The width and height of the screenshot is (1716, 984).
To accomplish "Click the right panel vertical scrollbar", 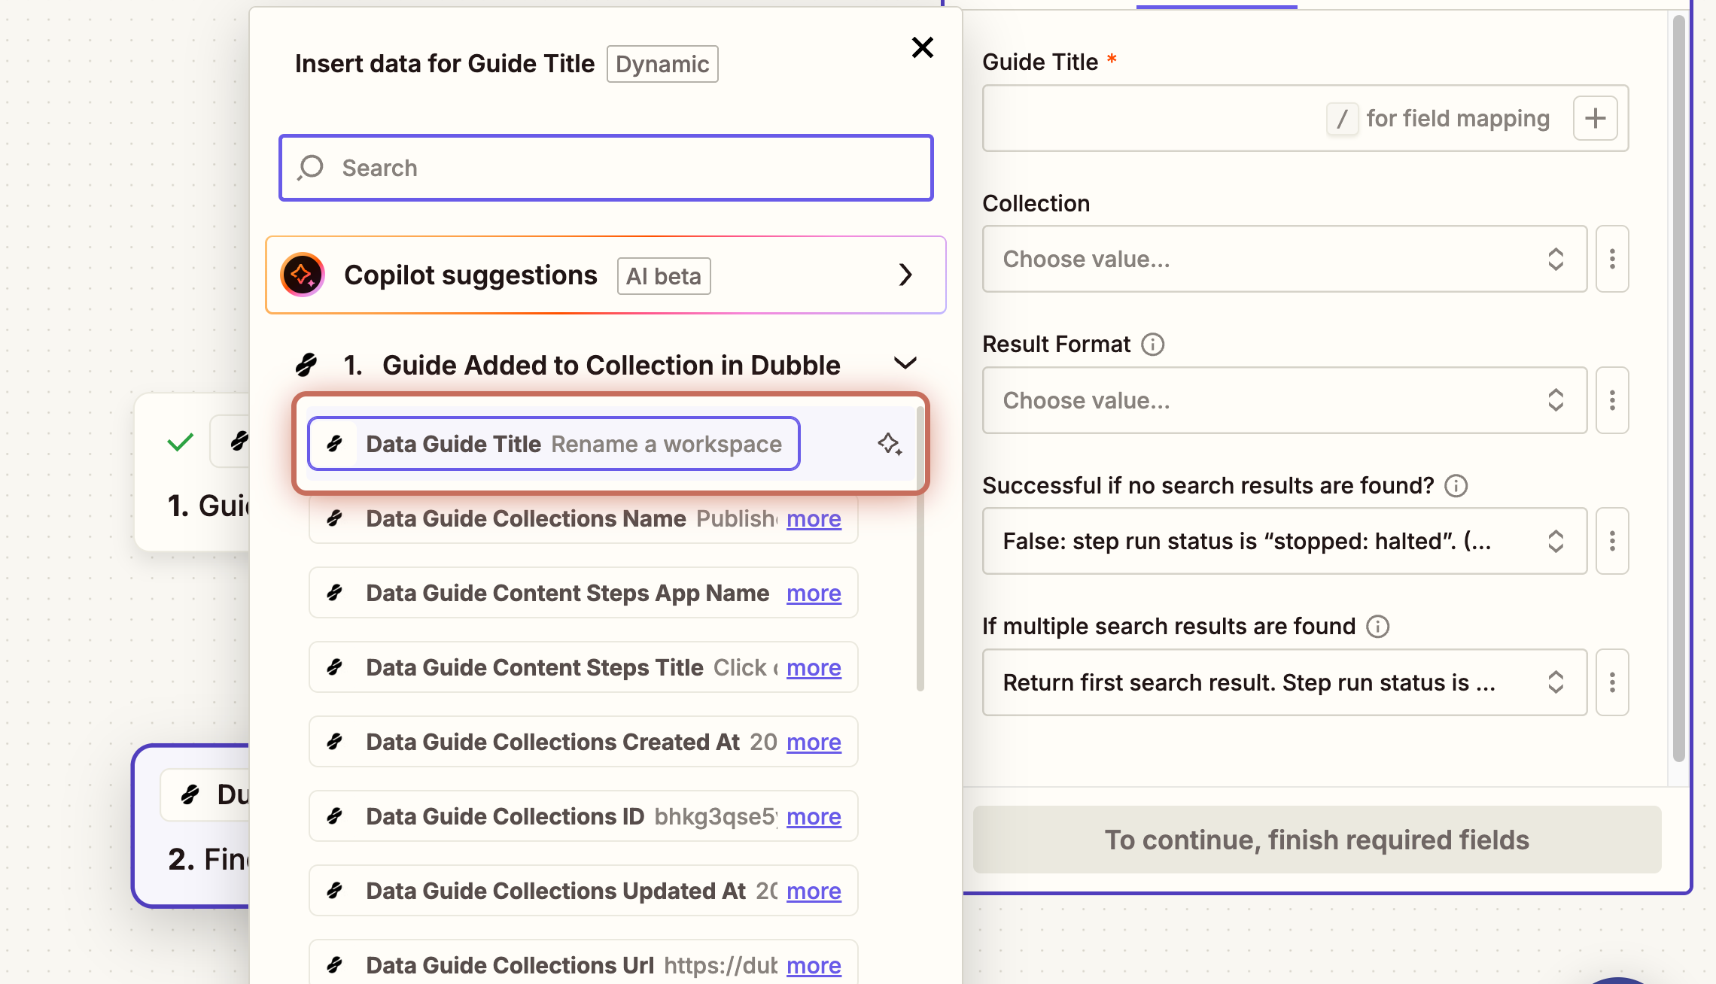I will 1678,387.
